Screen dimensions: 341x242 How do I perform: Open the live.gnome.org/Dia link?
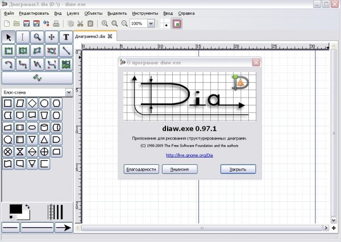click(x=189, y=155)
